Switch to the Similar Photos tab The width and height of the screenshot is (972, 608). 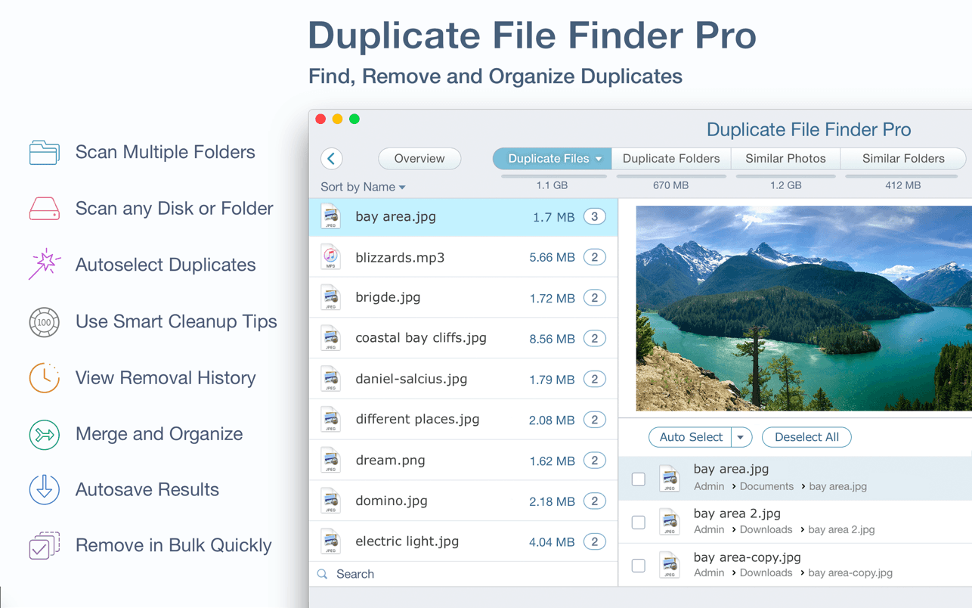(x=785, y=158)
